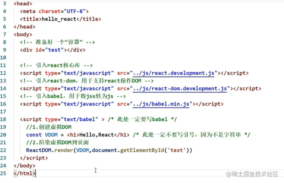Click the hello_react title text
284x183 pixels.
click(59, 19)
